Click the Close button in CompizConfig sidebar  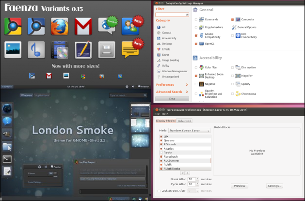(172, 99)
